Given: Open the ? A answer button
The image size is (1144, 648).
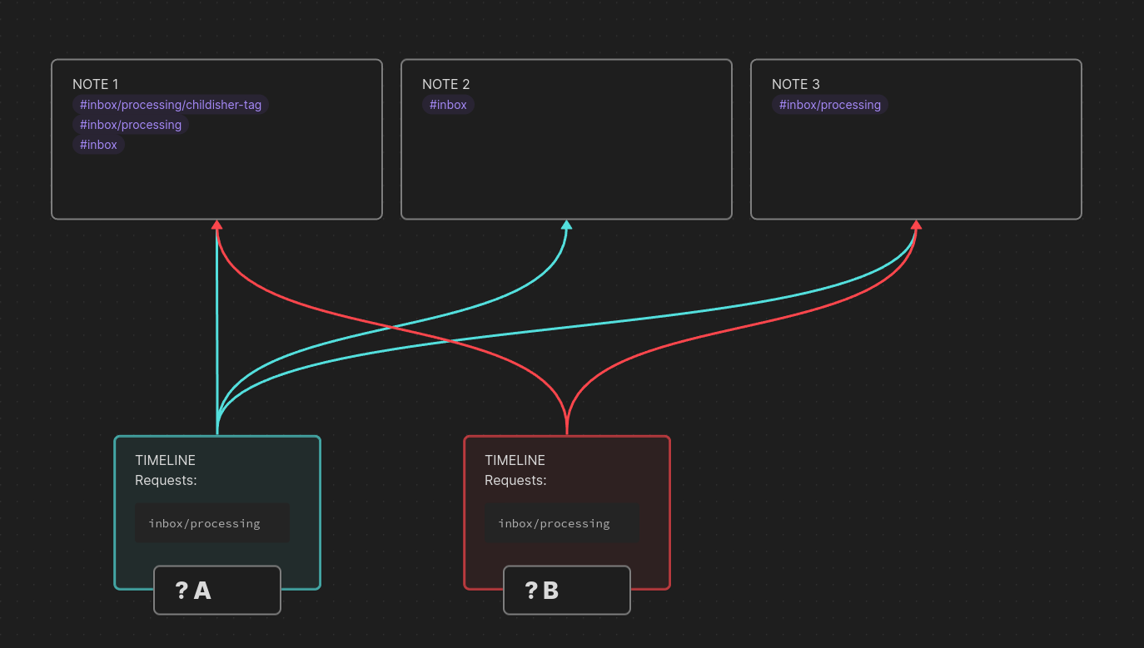Looking at the screenshot, I should tap(216, 590).
